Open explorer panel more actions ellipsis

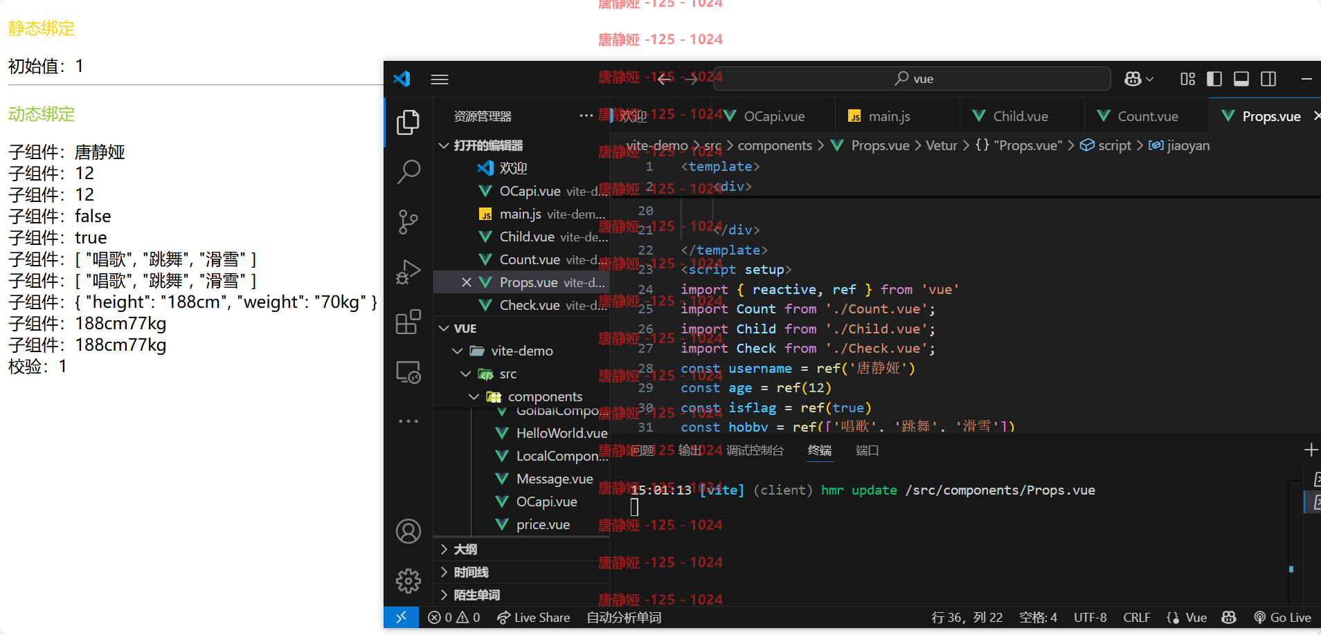coord(586,116)
